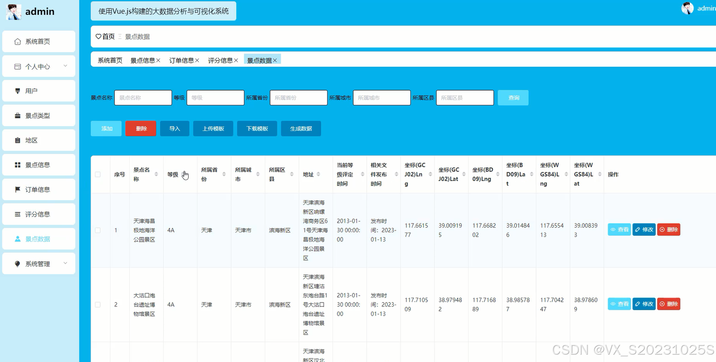Screen dimensions: 716x362
Task: Switch to the 评分信息 tab
Action: 221,60
